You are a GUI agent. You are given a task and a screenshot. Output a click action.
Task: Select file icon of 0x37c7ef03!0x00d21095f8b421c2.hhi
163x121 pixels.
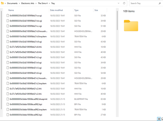tap(8, 94)
